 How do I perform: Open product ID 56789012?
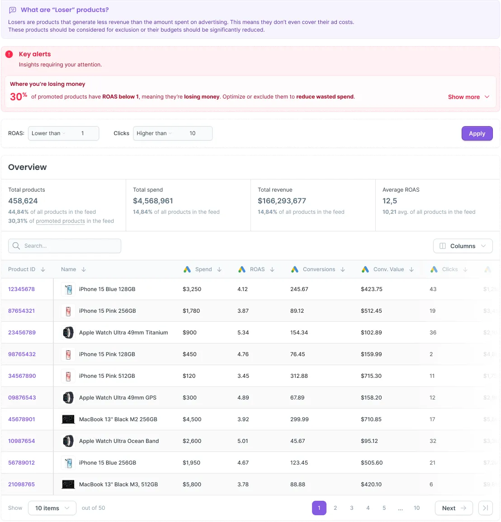(21, 462)
